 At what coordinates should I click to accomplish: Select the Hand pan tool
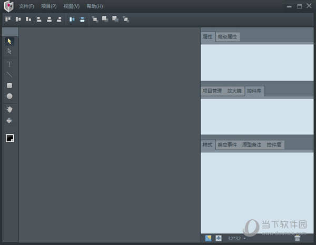click(9, 110)
